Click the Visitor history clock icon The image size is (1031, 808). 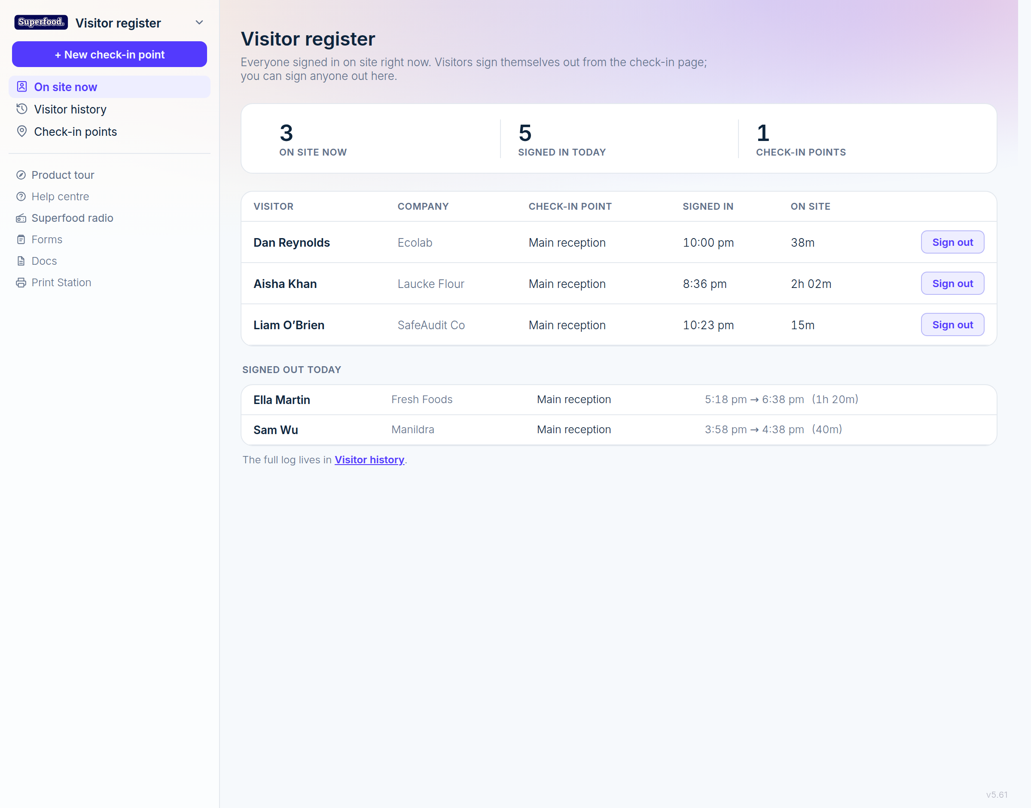(x=22, y=109)
